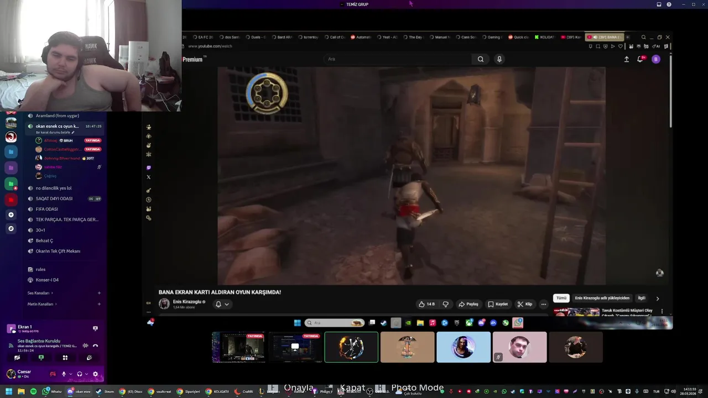Select the Tümü chip
The width and height of the screenshot is (708, 398).
561,298
